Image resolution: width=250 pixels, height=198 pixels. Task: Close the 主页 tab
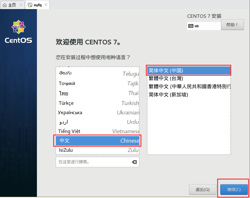pyautogui.click(x=21, y=5)
